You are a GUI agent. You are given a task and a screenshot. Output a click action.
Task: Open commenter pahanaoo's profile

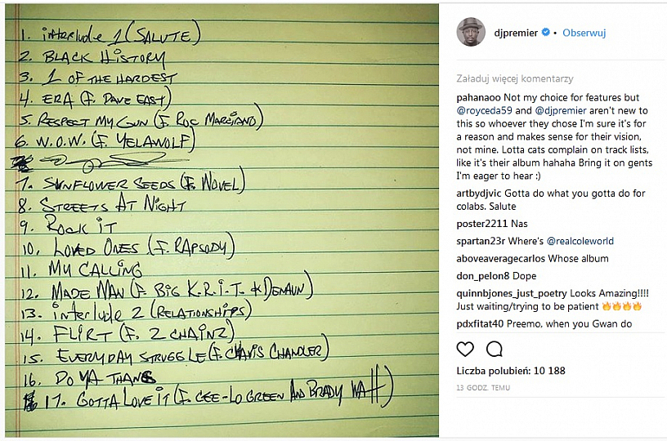482,97
